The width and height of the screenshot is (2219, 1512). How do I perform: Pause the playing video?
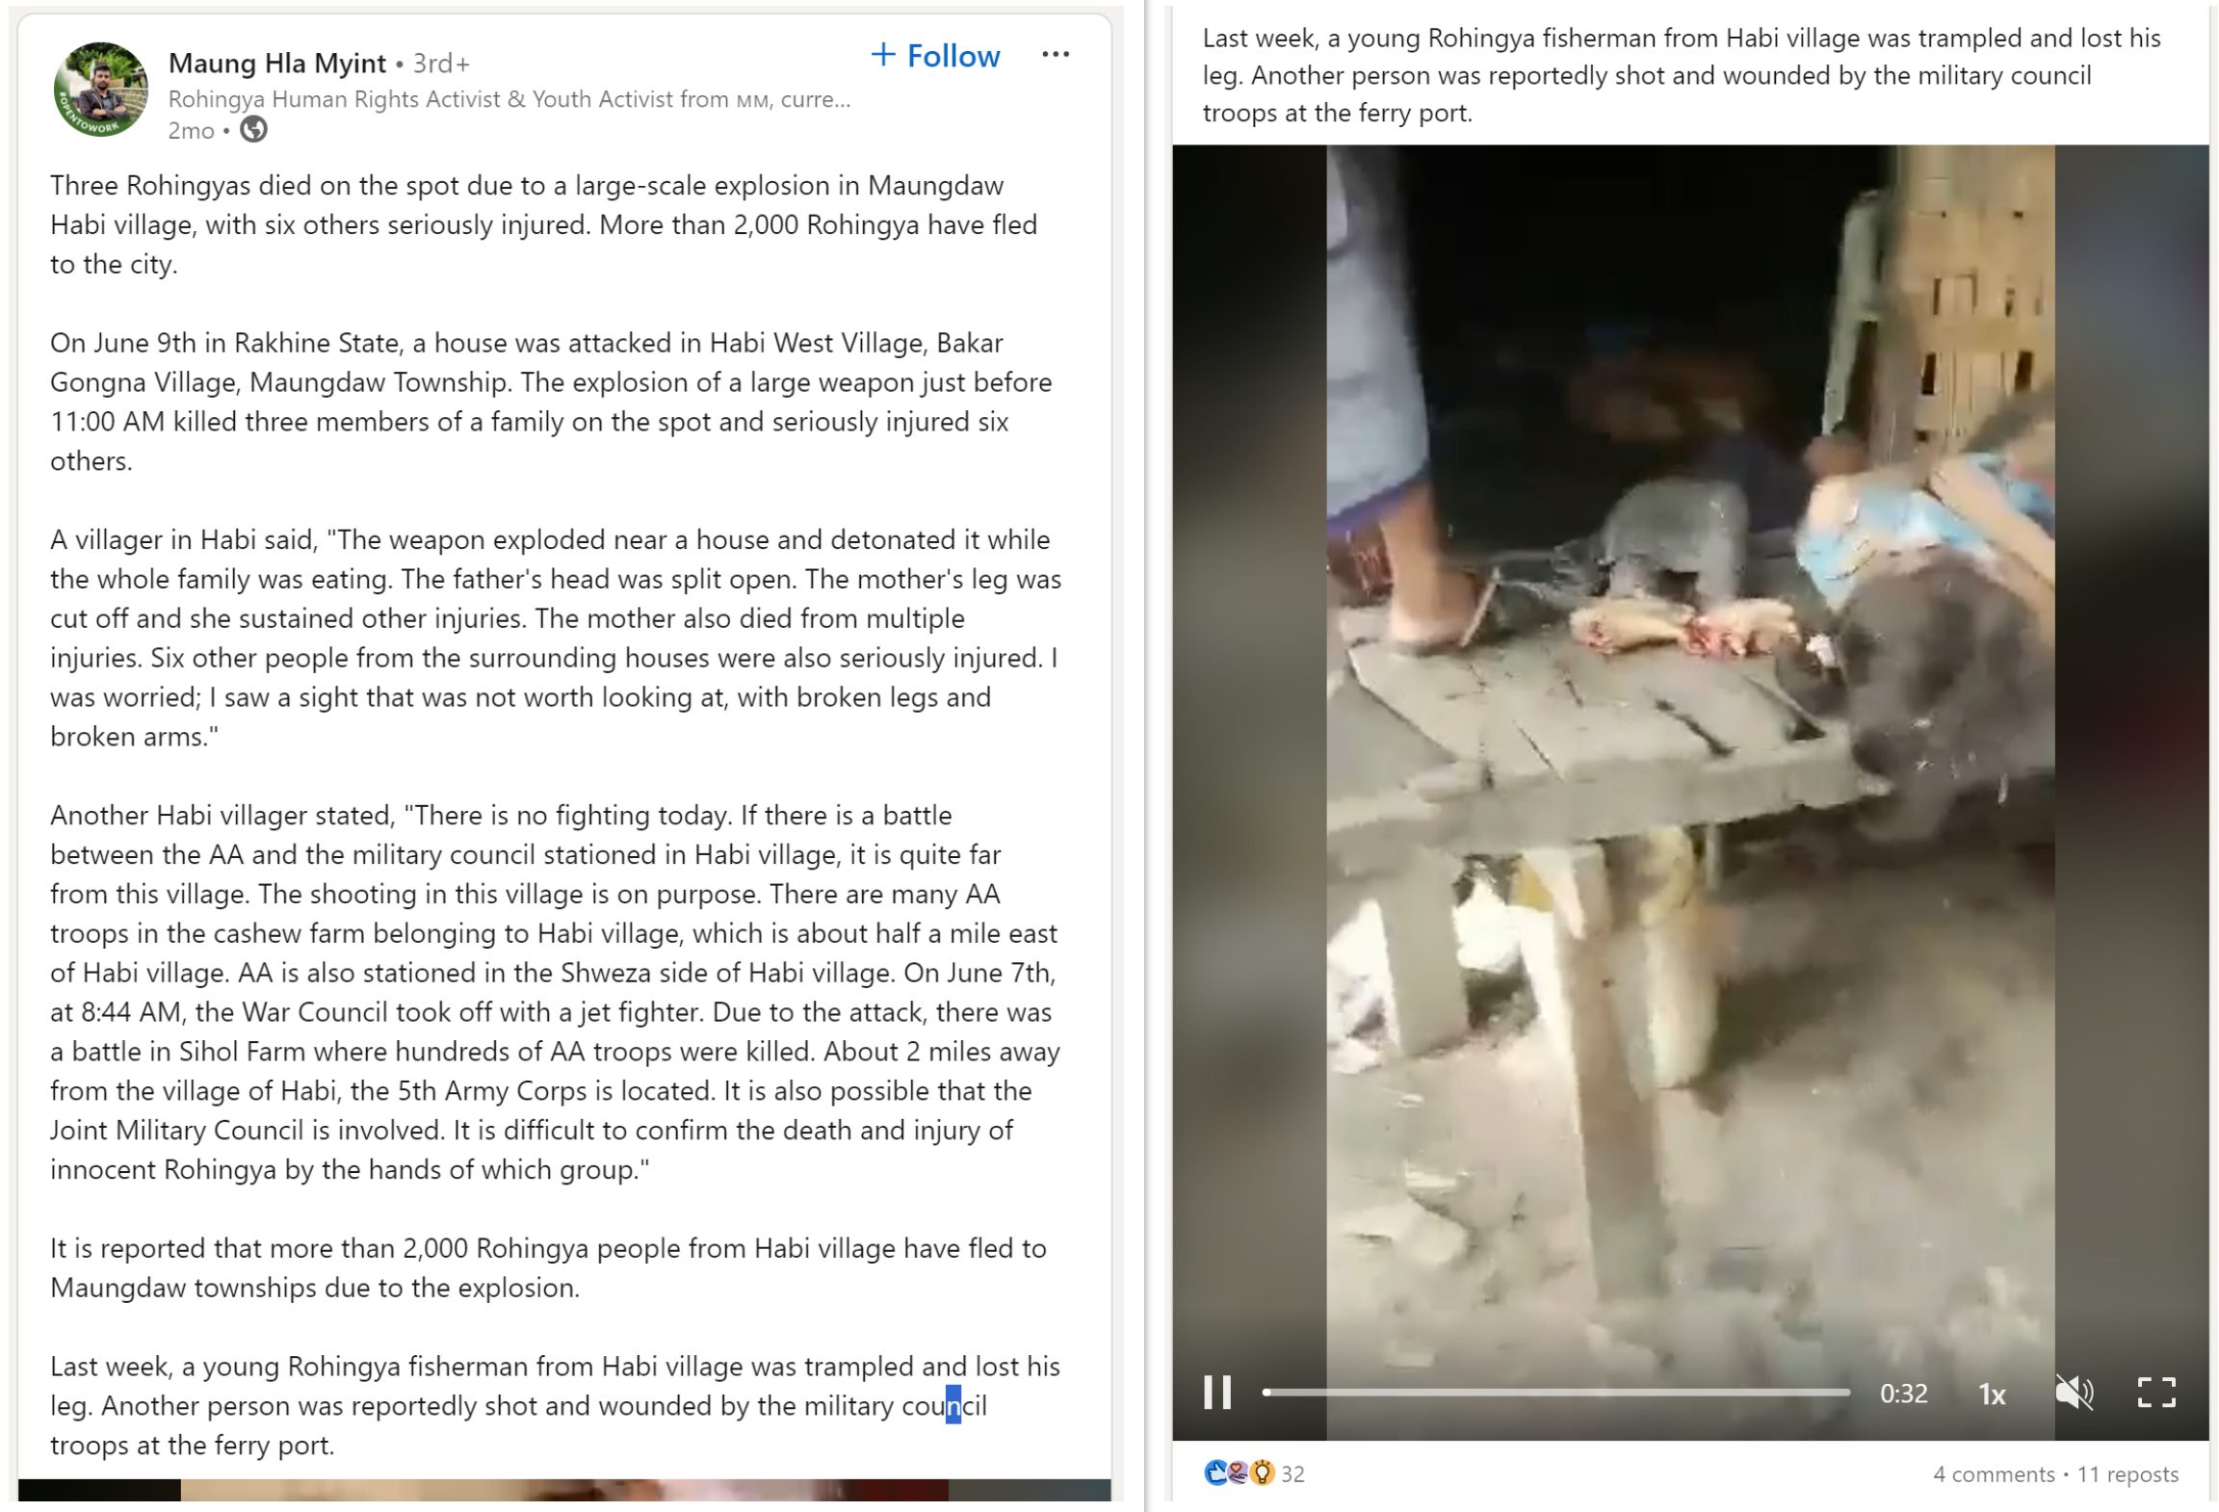[1217, 1393]
